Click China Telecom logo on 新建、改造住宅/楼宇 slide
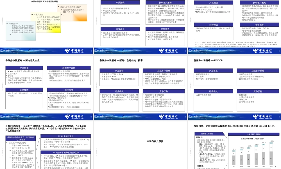 tap(168, 117)
